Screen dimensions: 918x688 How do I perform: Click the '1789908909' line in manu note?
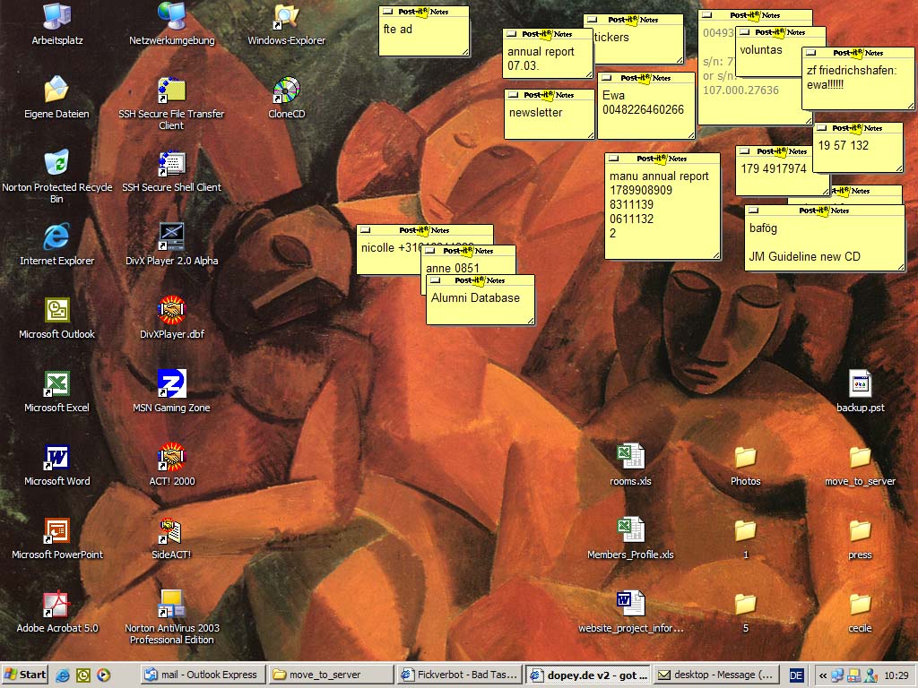coord(641,190)
